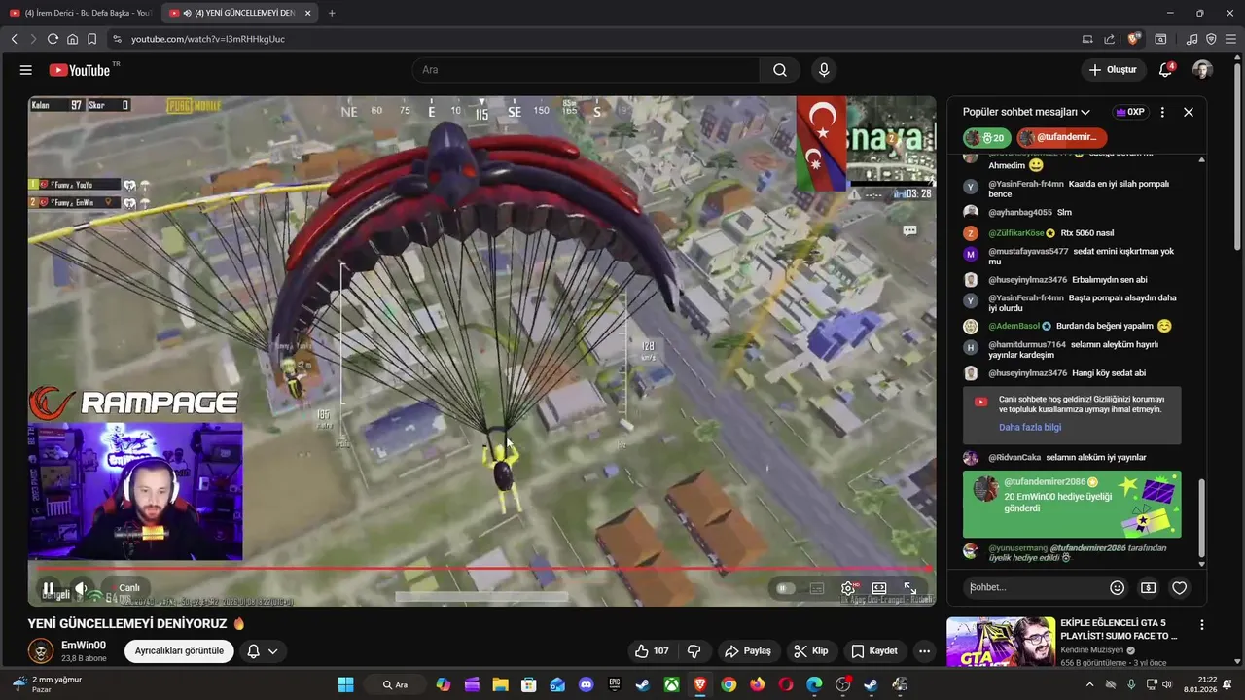Open the browser playlist music icon
This screenshot has width=1245, height=700.
pyautogui.click(x=1192, y=39)
